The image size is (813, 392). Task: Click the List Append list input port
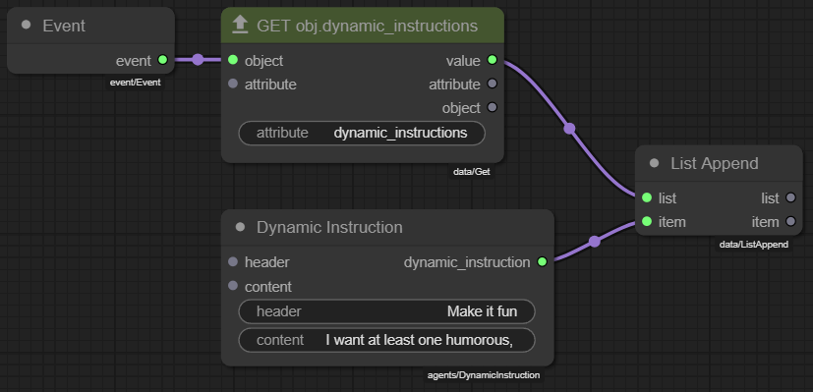tap(647, 197)
